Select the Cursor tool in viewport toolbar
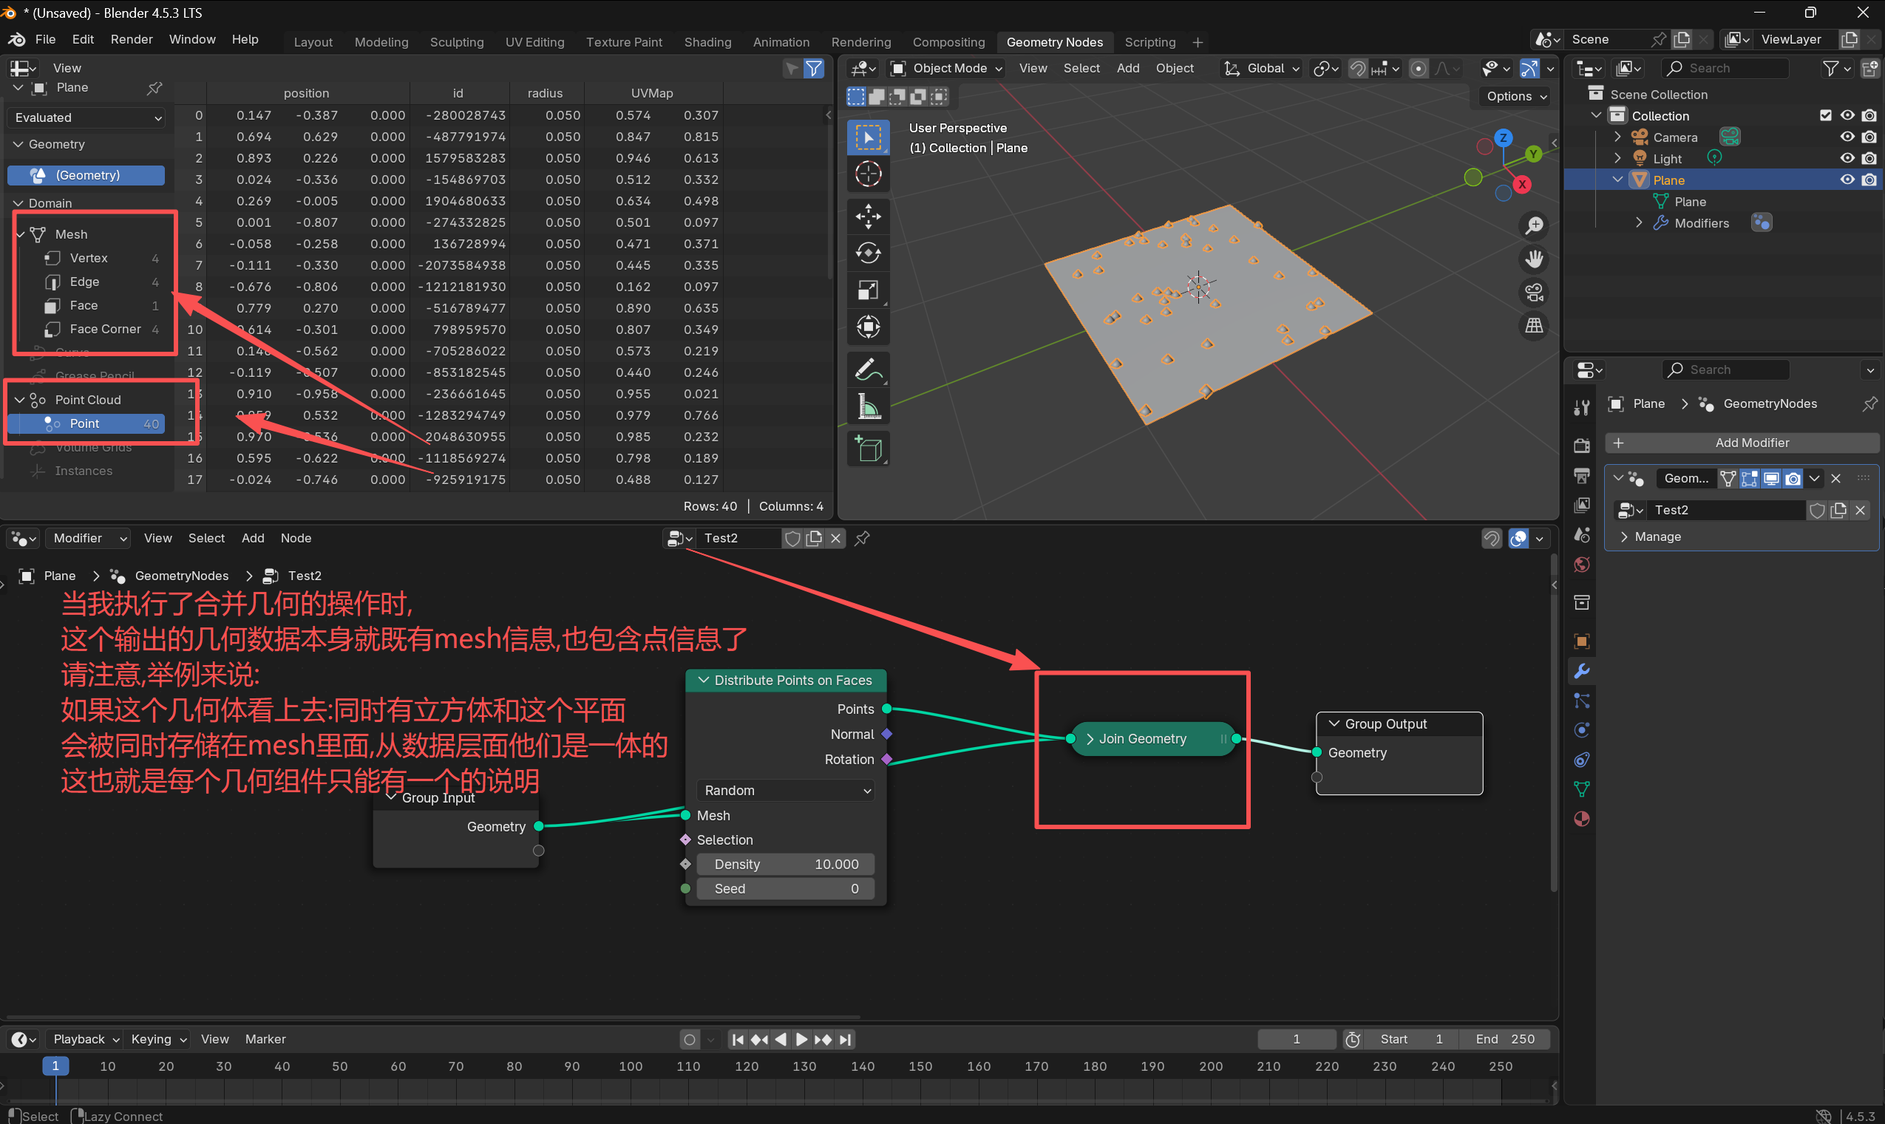The height and width of the screenshot is (1124, 1885). coord(868,174)
